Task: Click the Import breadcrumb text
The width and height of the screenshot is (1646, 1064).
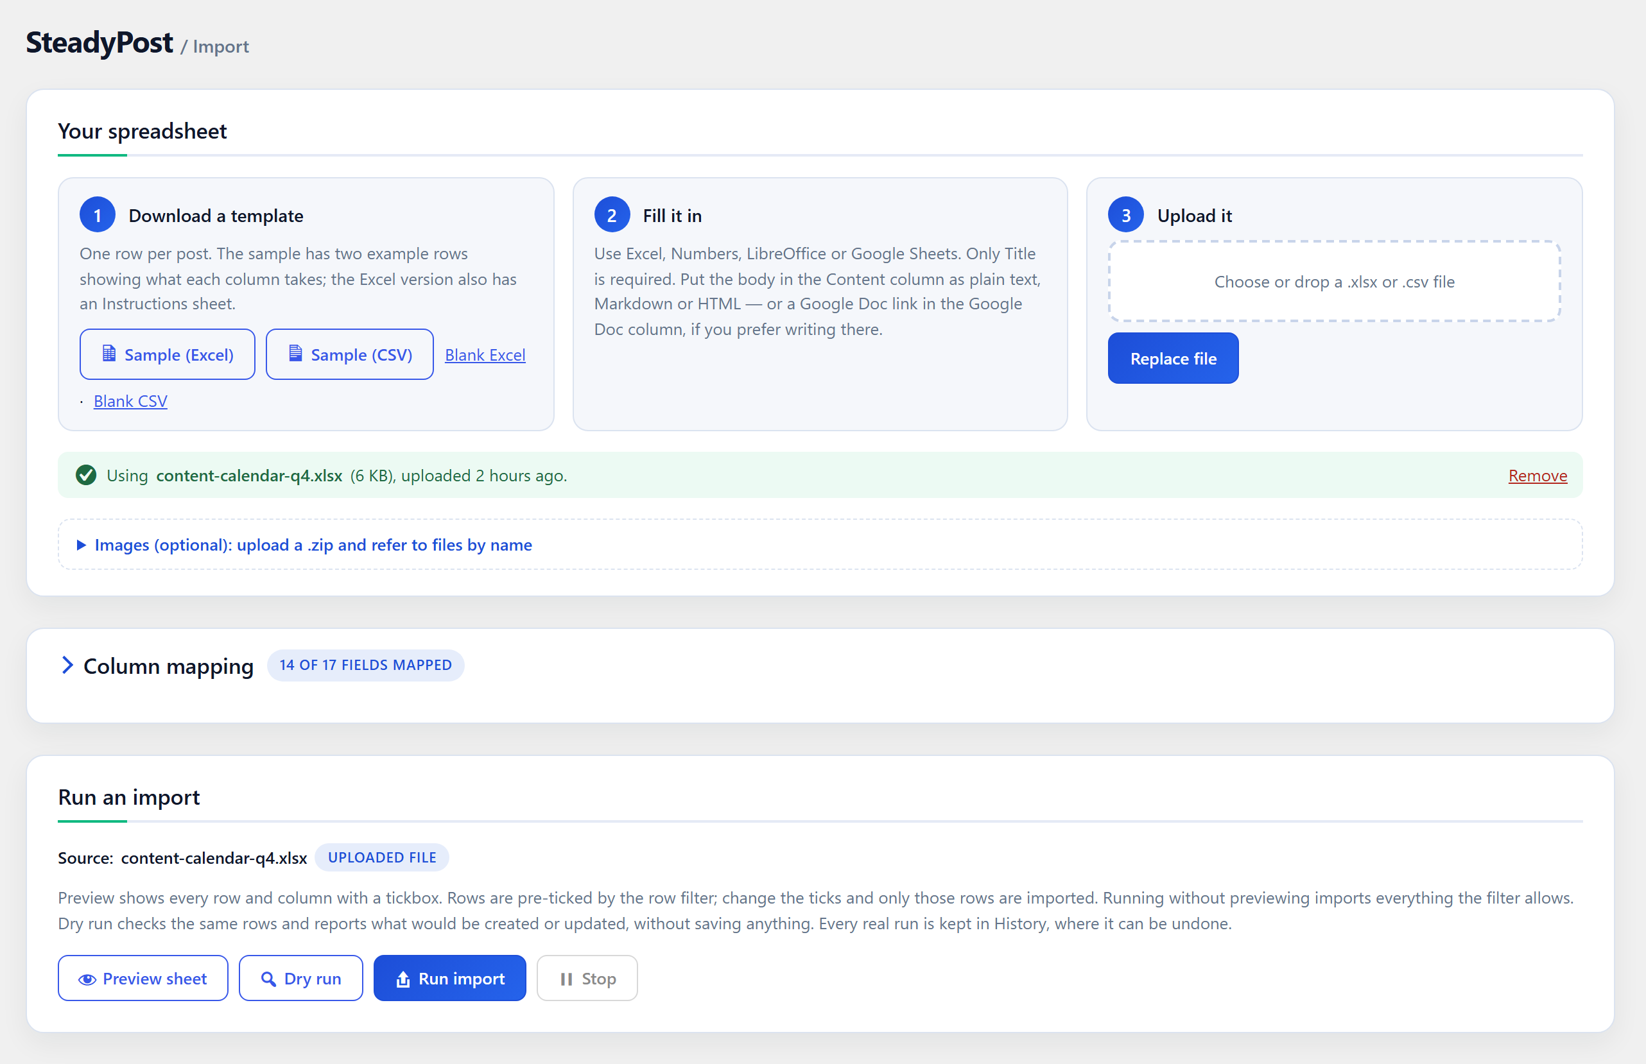Action: [221, 47]
